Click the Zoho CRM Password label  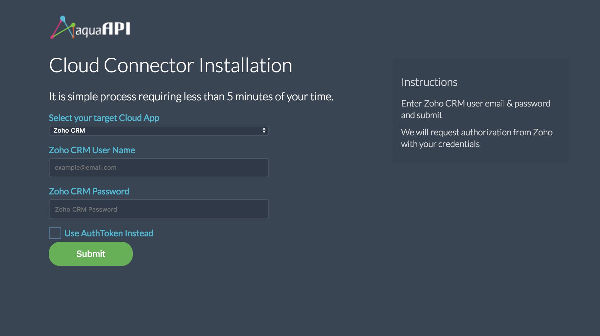click(x=89, y=191)
